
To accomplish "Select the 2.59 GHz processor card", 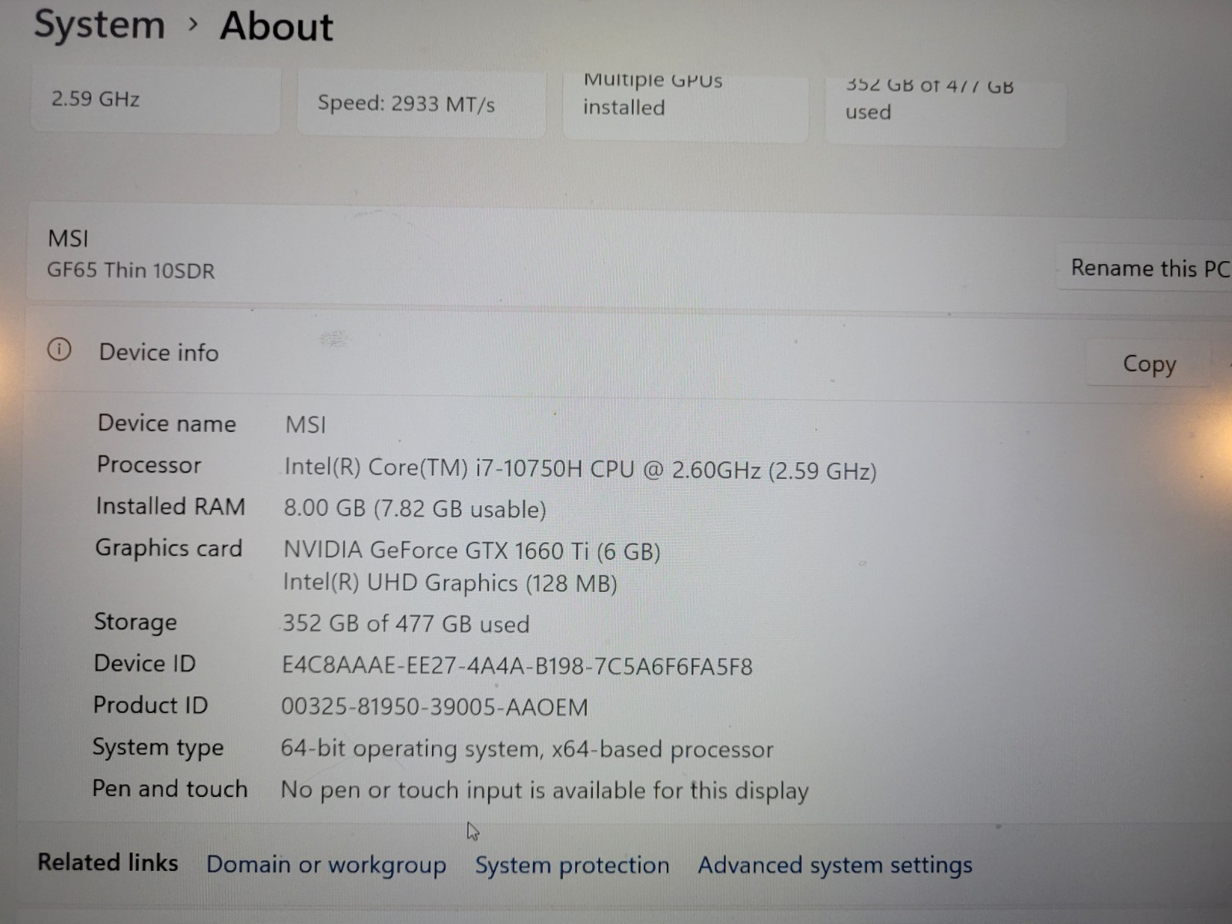I will tap(155, 100).
